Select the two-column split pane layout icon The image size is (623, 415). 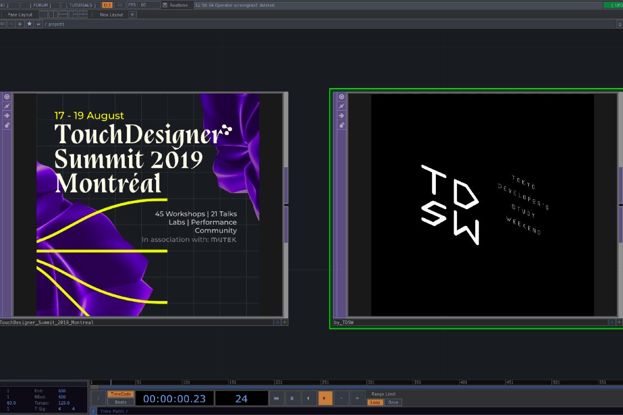(52, 14)
